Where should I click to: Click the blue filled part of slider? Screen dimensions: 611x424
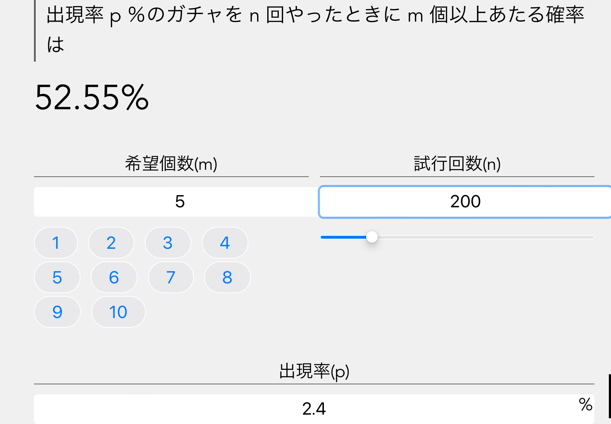[343, 237]
